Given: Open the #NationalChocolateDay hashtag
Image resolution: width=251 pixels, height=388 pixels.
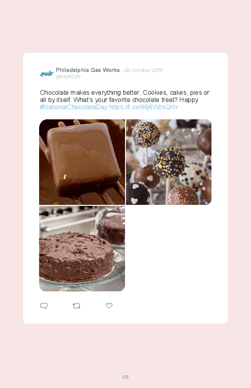Looking at the screenshot, I should coord(74,107).
